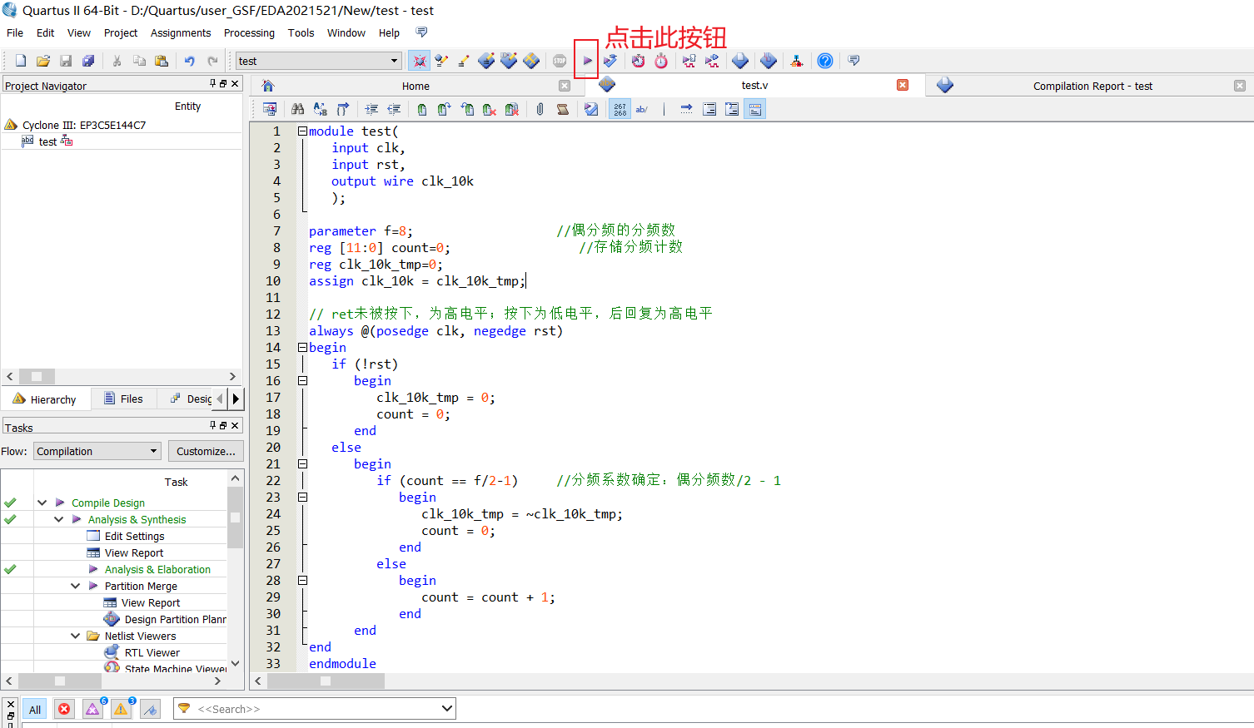Click the Open file folder icon
The image size is (1254, 728).
(43, 61)
